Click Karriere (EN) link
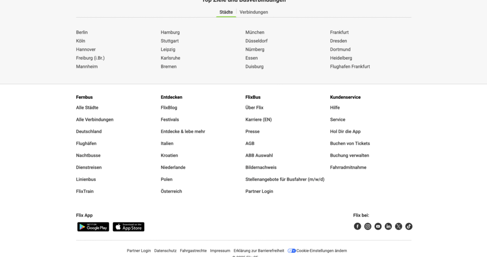The image size is (487, 257). tap(258, 120)
